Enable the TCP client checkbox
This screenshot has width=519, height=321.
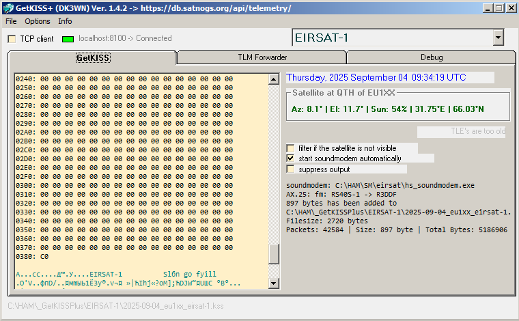click(12, 39)
